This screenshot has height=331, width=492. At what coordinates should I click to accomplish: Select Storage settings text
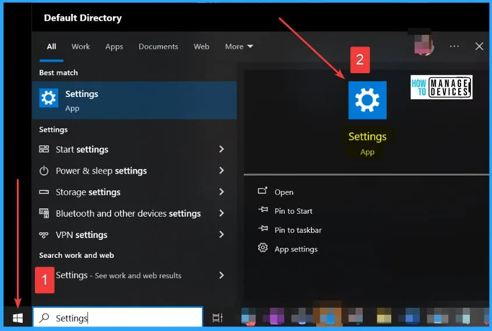(x=88, y=192)
